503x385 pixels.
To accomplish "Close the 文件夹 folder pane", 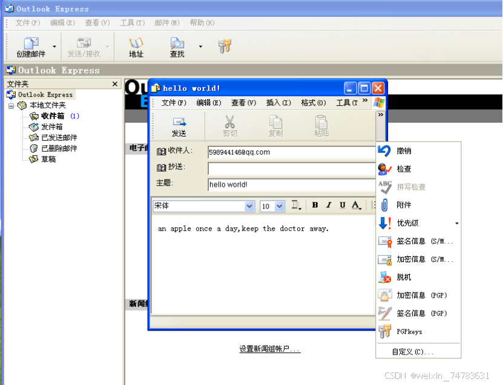I will tap(115, 84).
